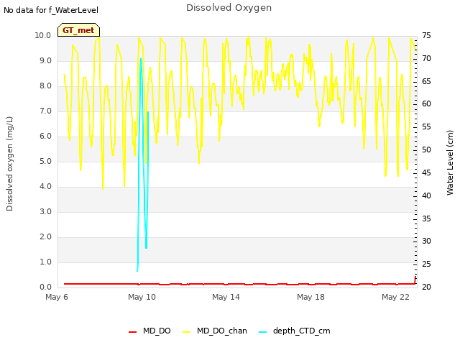Click the 10.0 left axis tick label
Viewport: 460px width, 345px height.
43,35
